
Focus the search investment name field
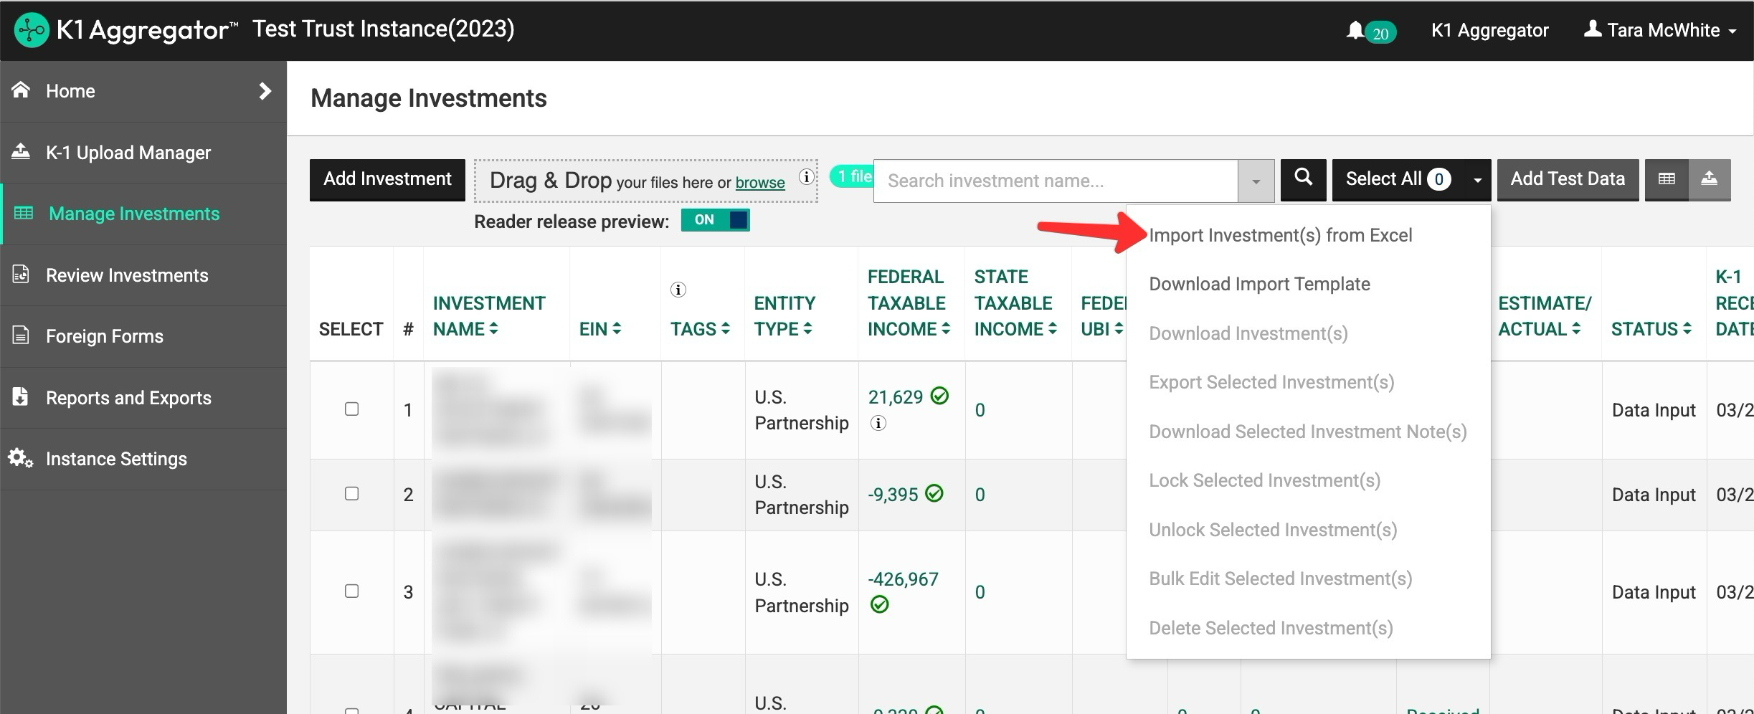tap(1054, 181)
